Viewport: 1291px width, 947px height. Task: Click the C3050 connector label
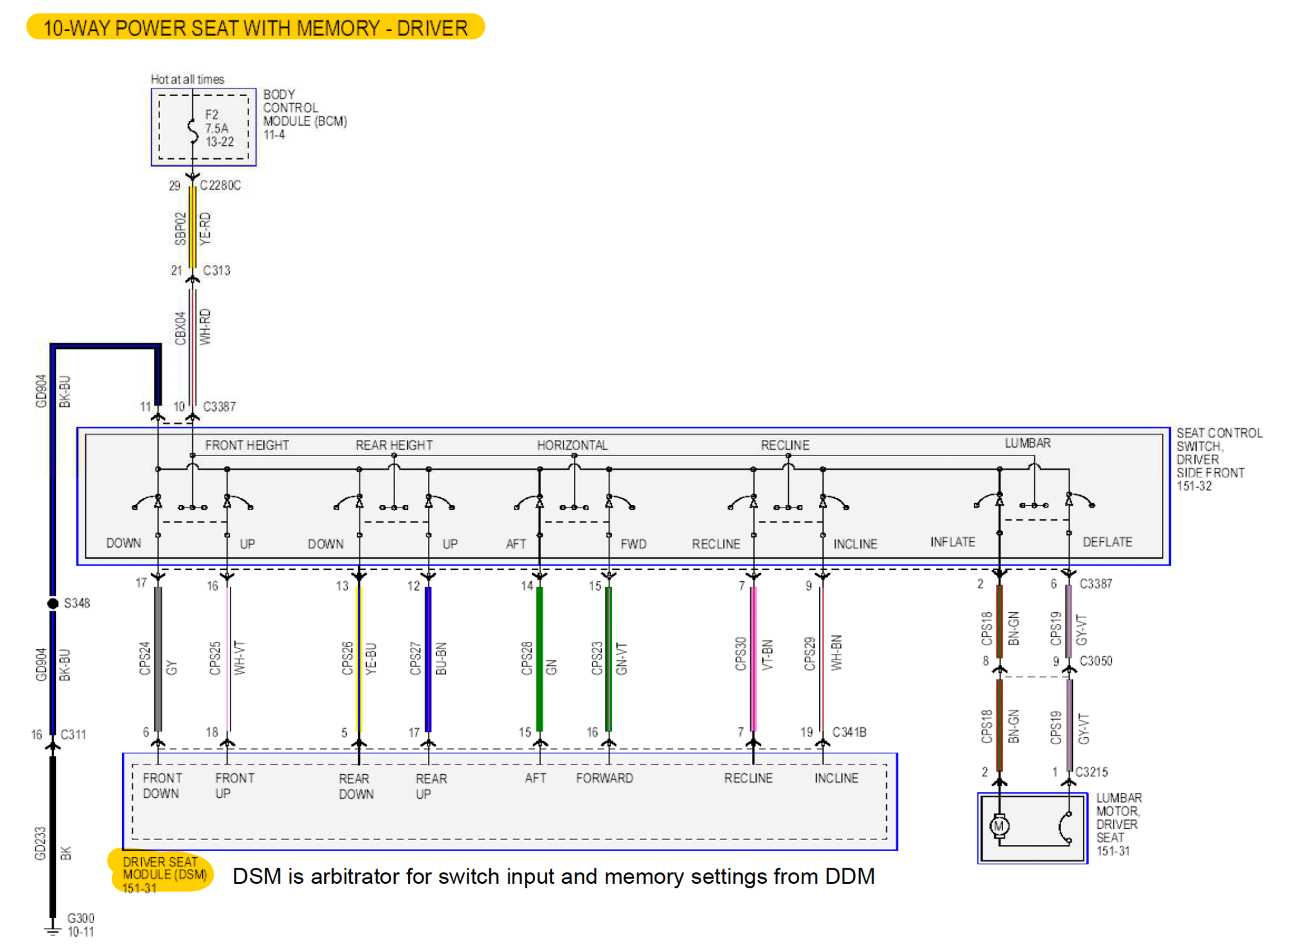[x=1095, y=661]
